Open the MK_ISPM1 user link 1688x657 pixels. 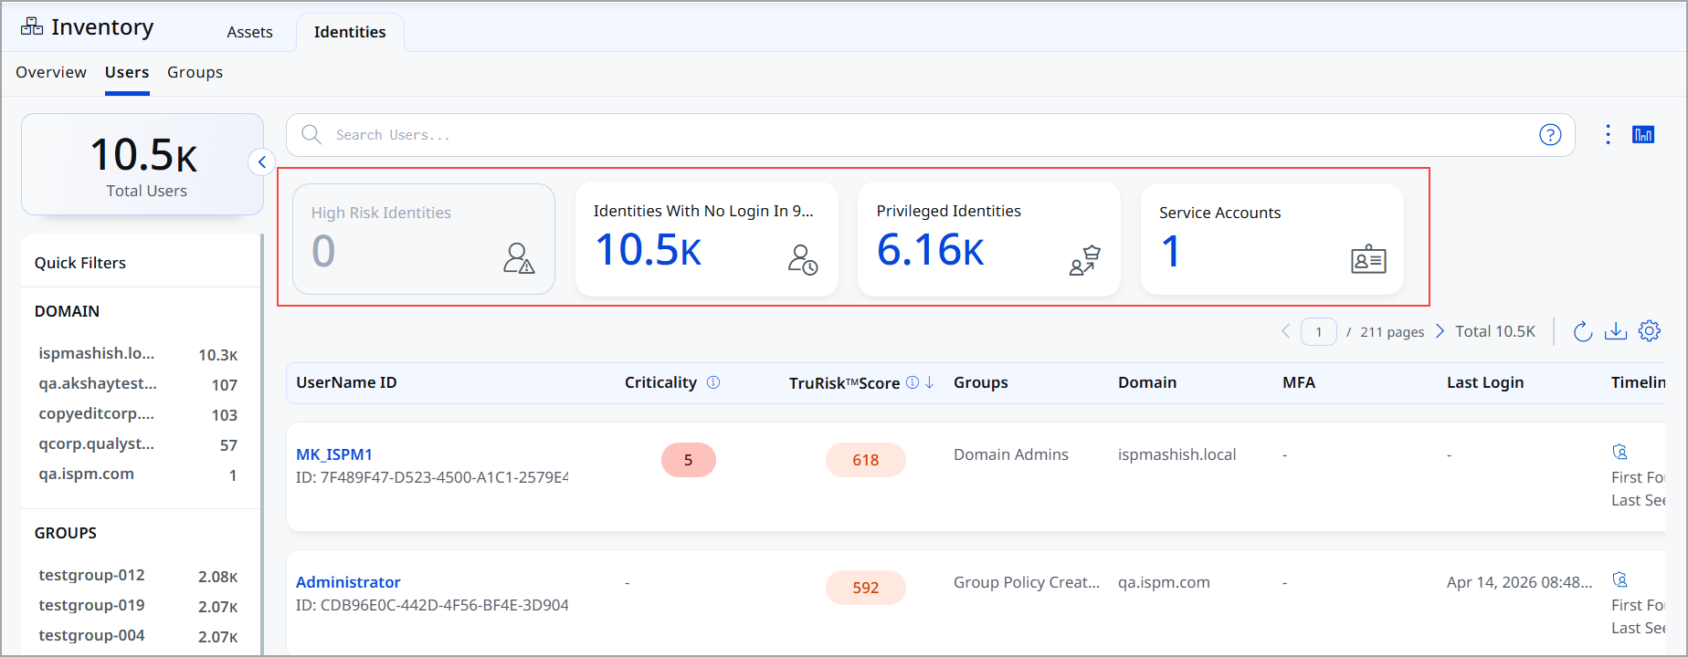(x=334, y=454)
